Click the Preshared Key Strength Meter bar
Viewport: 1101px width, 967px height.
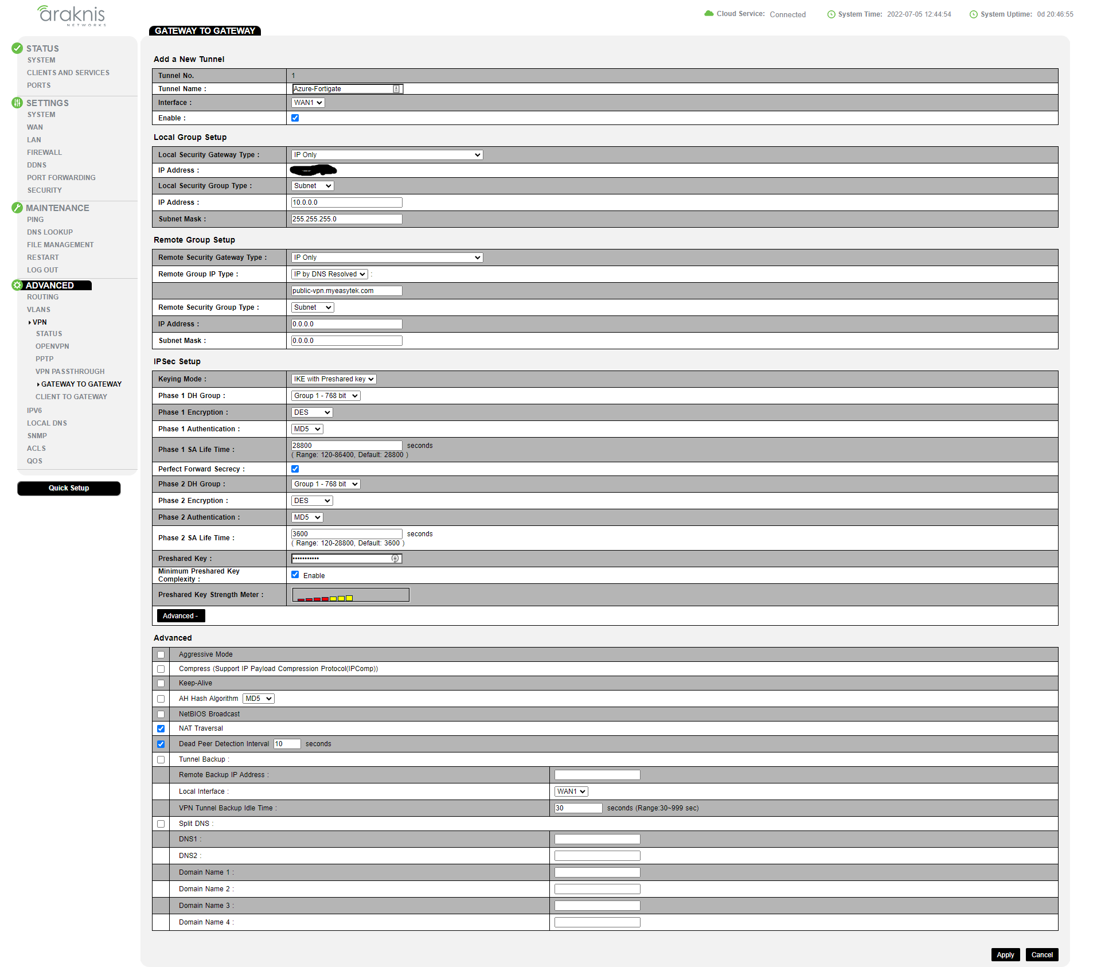[351, 595]
